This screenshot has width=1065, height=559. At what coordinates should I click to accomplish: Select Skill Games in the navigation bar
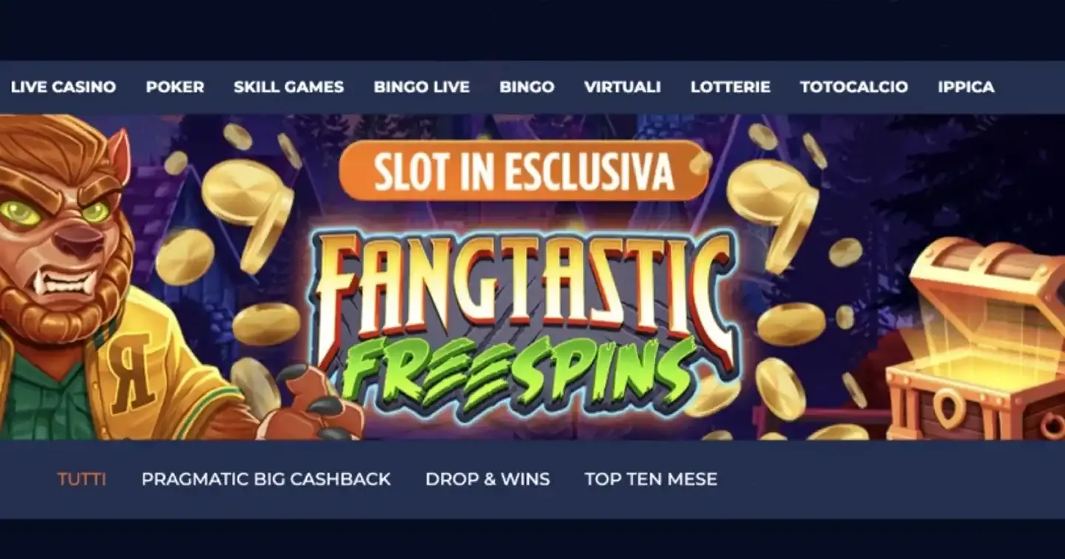(289, 87)
